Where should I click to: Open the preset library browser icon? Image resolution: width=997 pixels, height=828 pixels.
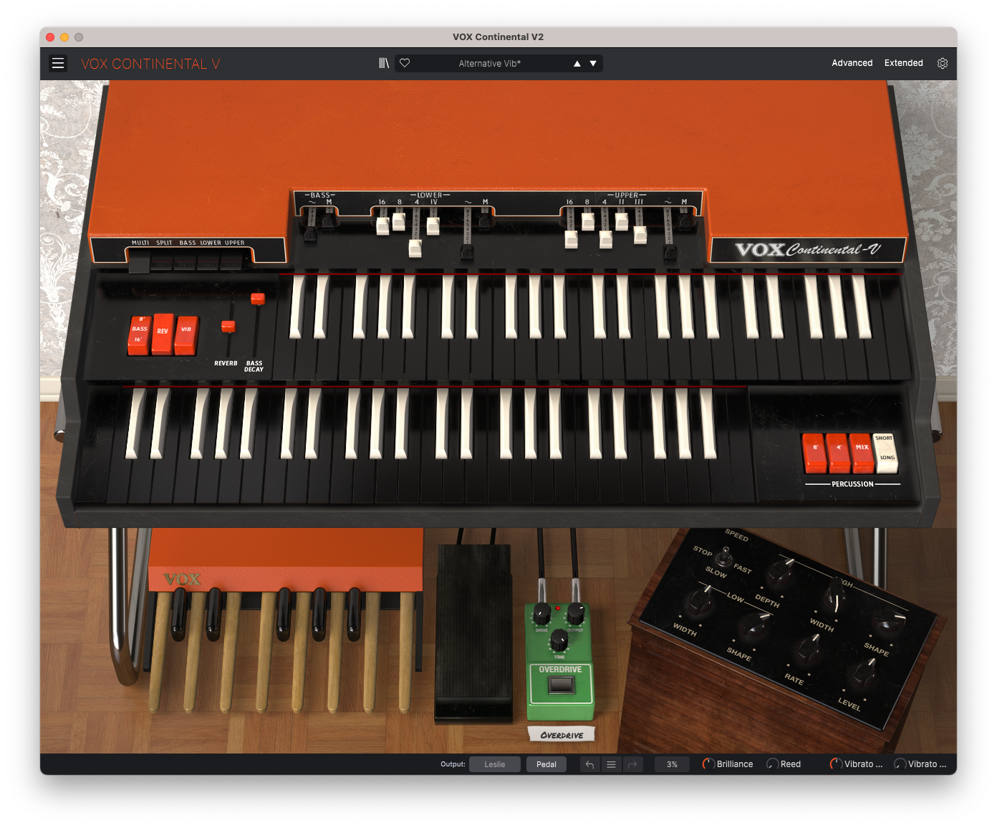click(x=384, y=63)
